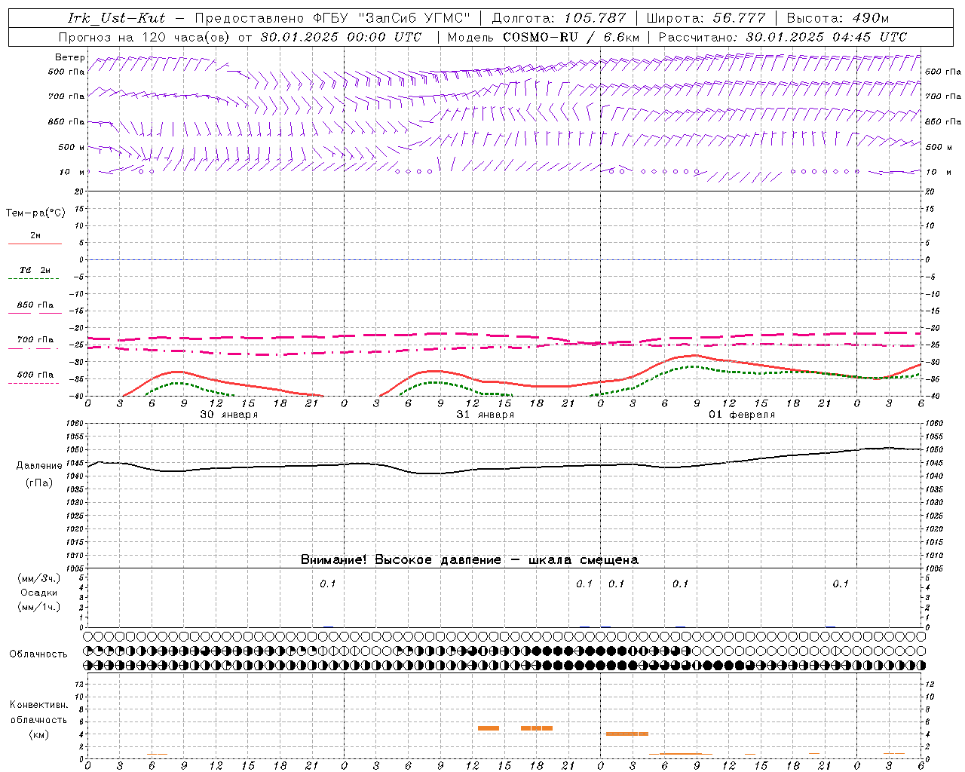Click the Ветер section label
This screenshot has height=772, width=965.
[x=70, y=57]
